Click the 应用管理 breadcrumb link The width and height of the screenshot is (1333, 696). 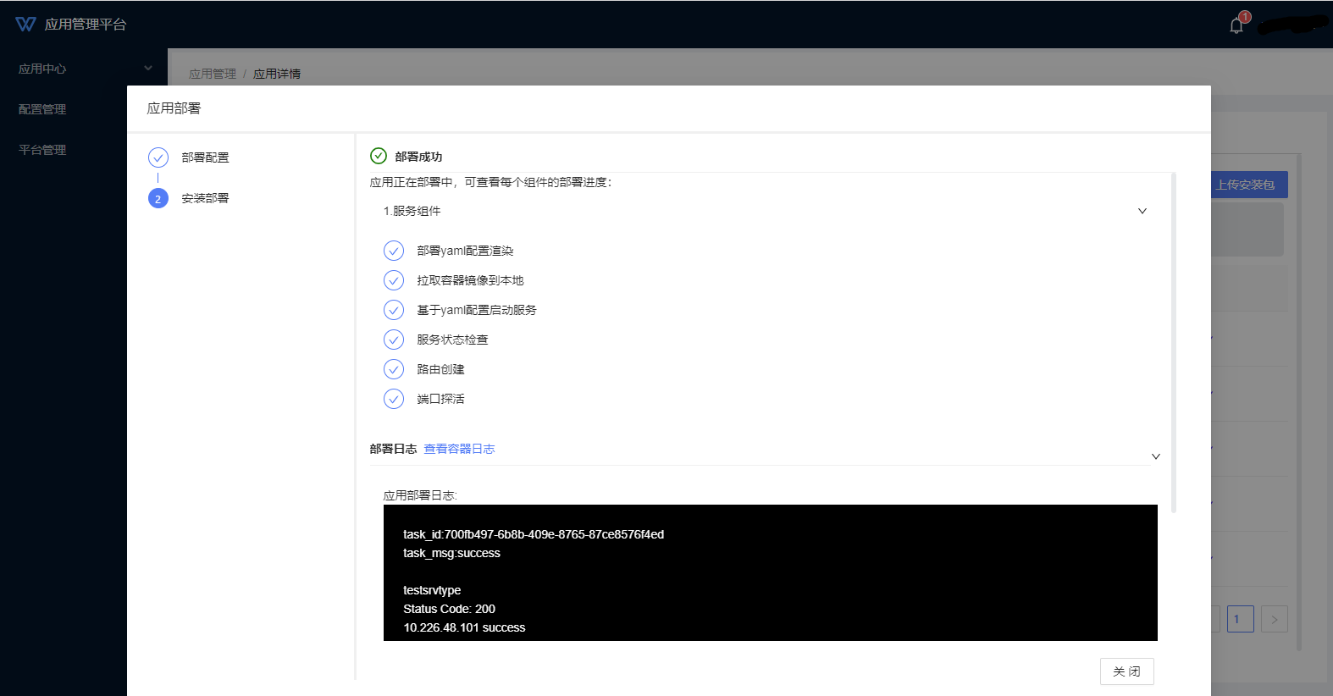[212, 74]
